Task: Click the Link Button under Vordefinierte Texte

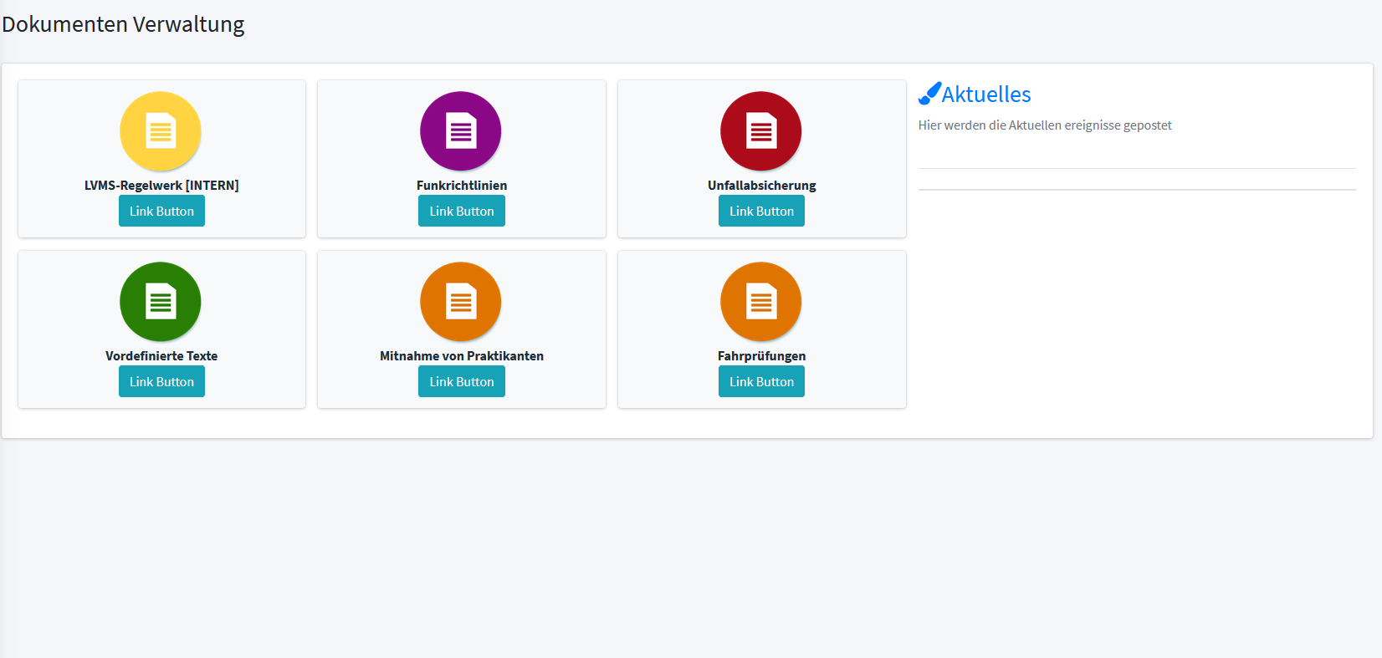Action: pyautogui.click(x=161, y=381)
